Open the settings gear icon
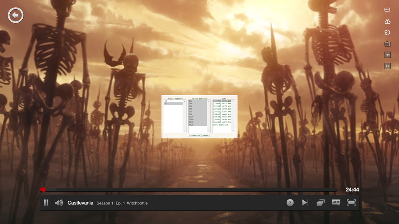Viewport: 399px width, 224px height. coord(387,33)
